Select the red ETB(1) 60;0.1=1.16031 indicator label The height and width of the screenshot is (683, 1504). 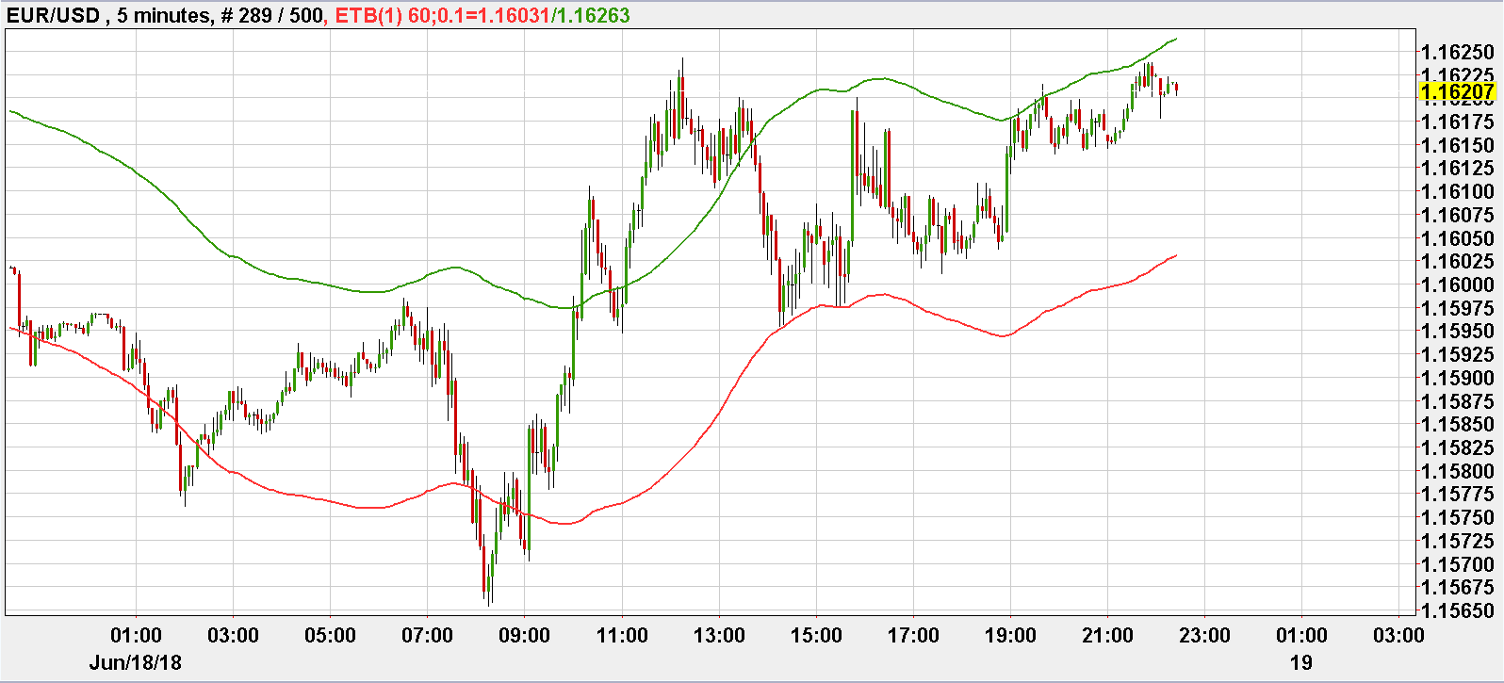point(442,15)
